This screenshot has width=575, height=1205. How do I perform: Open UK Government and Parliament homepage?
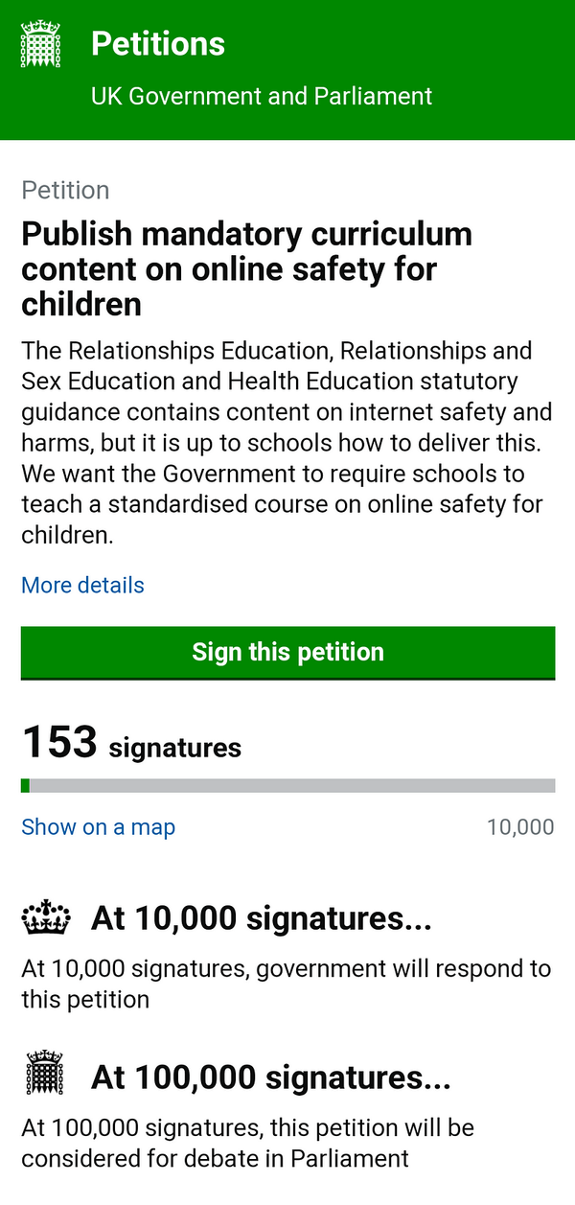(262, 96)
